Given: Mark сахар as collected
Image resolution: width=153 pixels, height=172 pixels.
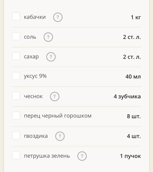Looking at the screenshot, I should tap(16, 56).
